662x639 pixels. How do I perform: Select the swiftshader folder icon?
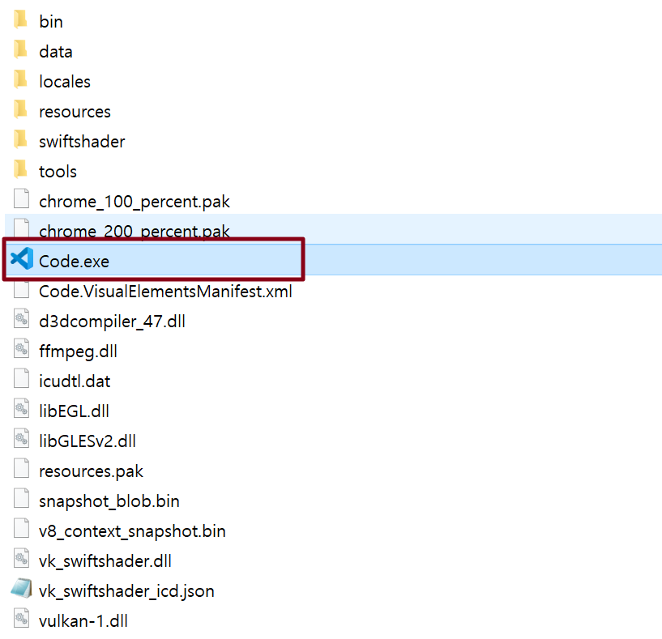click(x=21, y=139)
